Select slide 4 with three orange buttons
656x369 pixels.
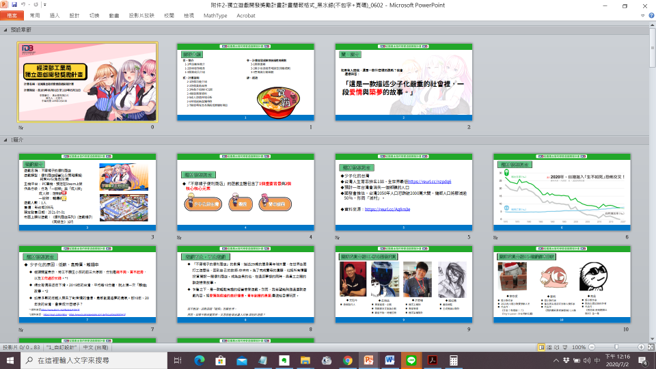tap(245, 192)
